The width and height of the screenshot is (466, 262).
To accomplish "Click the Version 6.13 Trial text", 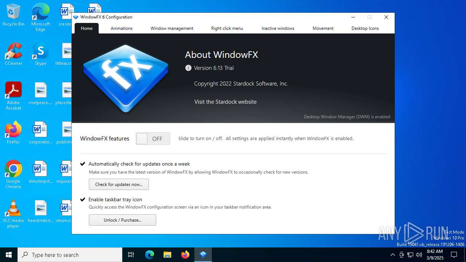I will tap(214, 68).
